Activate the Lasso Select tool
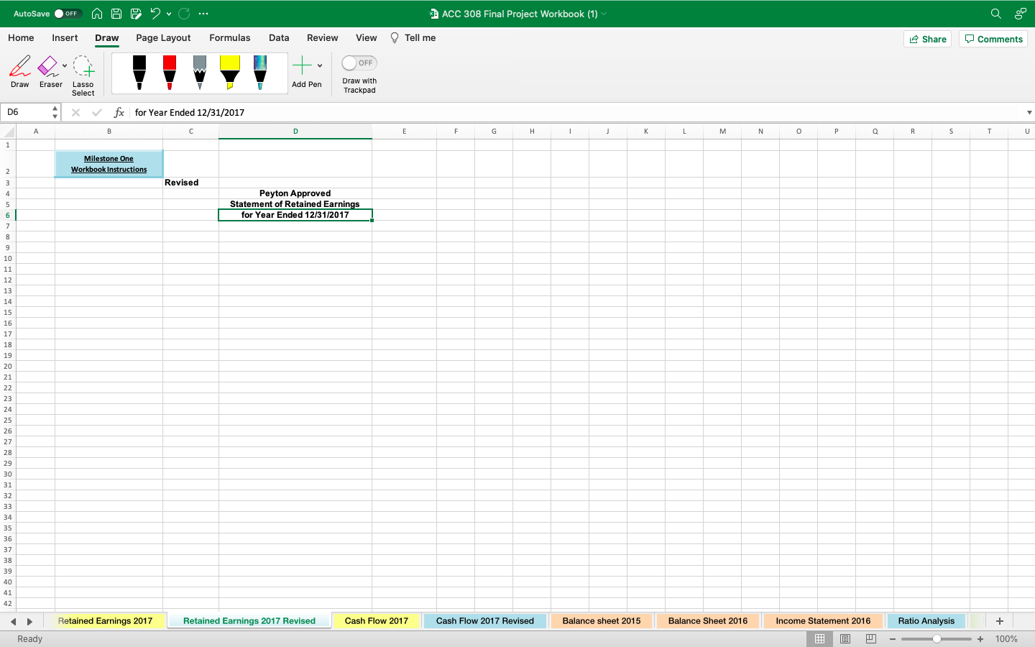 pos(83,72)
